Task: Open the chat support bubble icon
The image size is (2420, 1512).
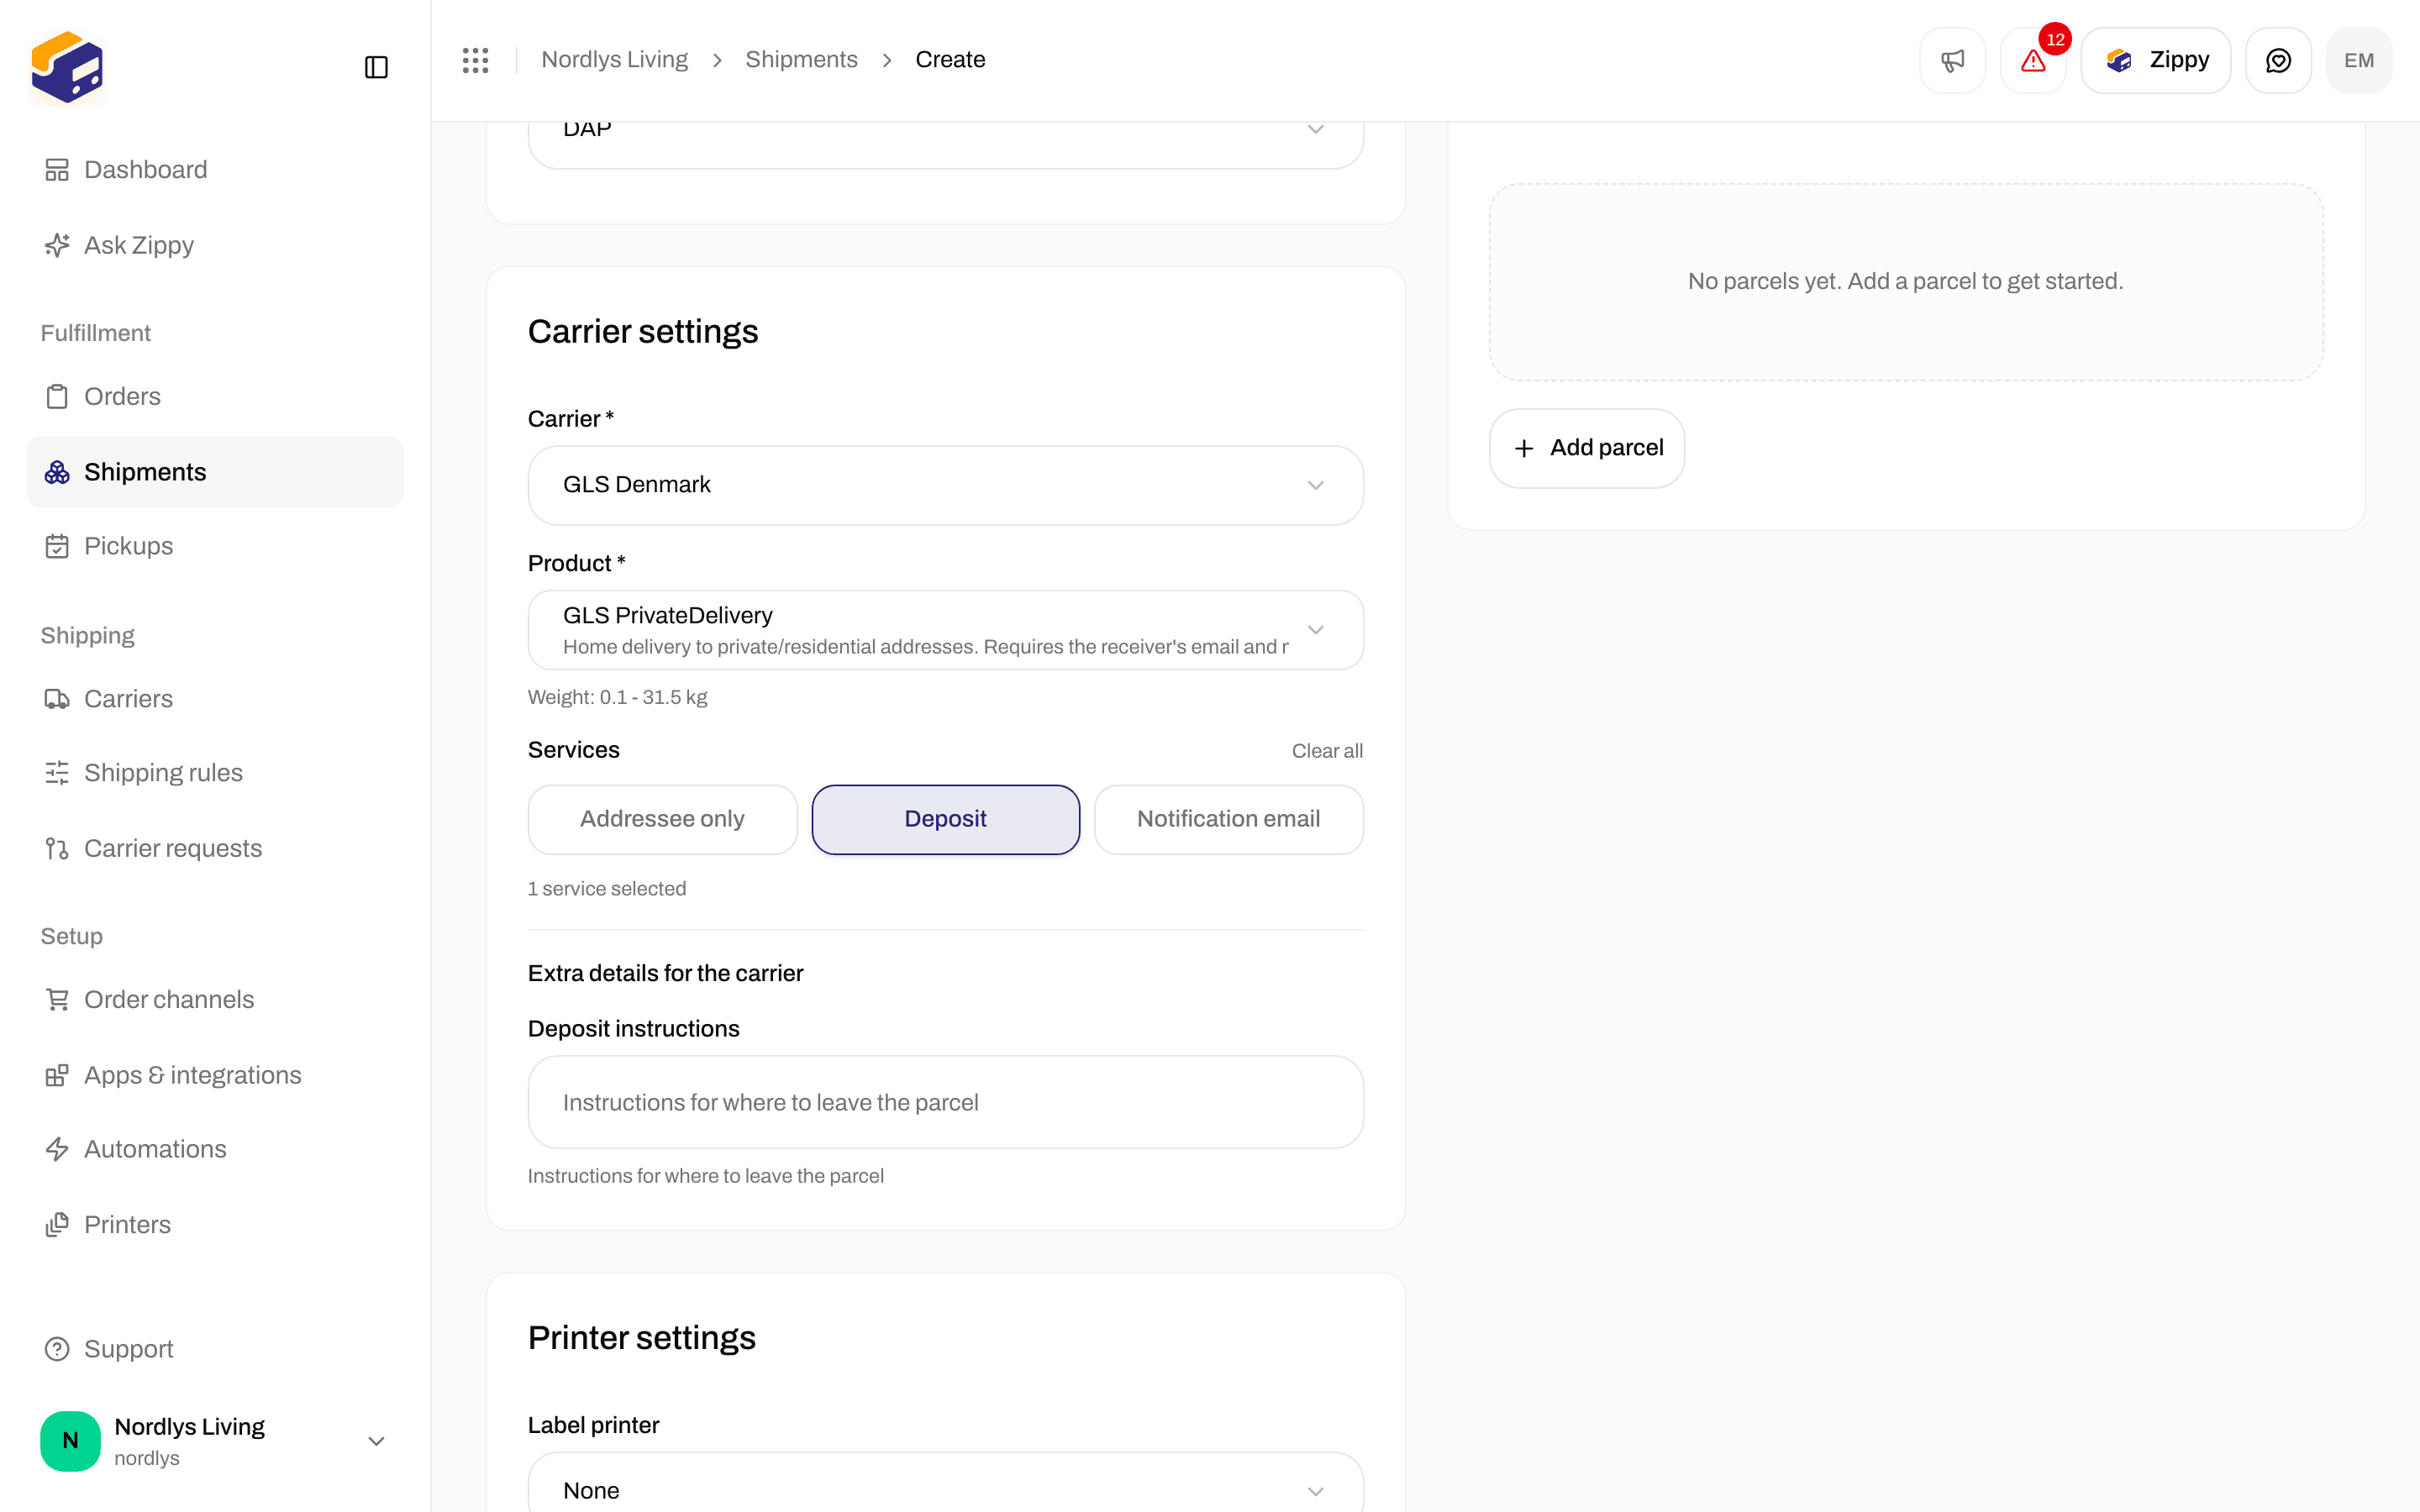Action: point(2278,60)
